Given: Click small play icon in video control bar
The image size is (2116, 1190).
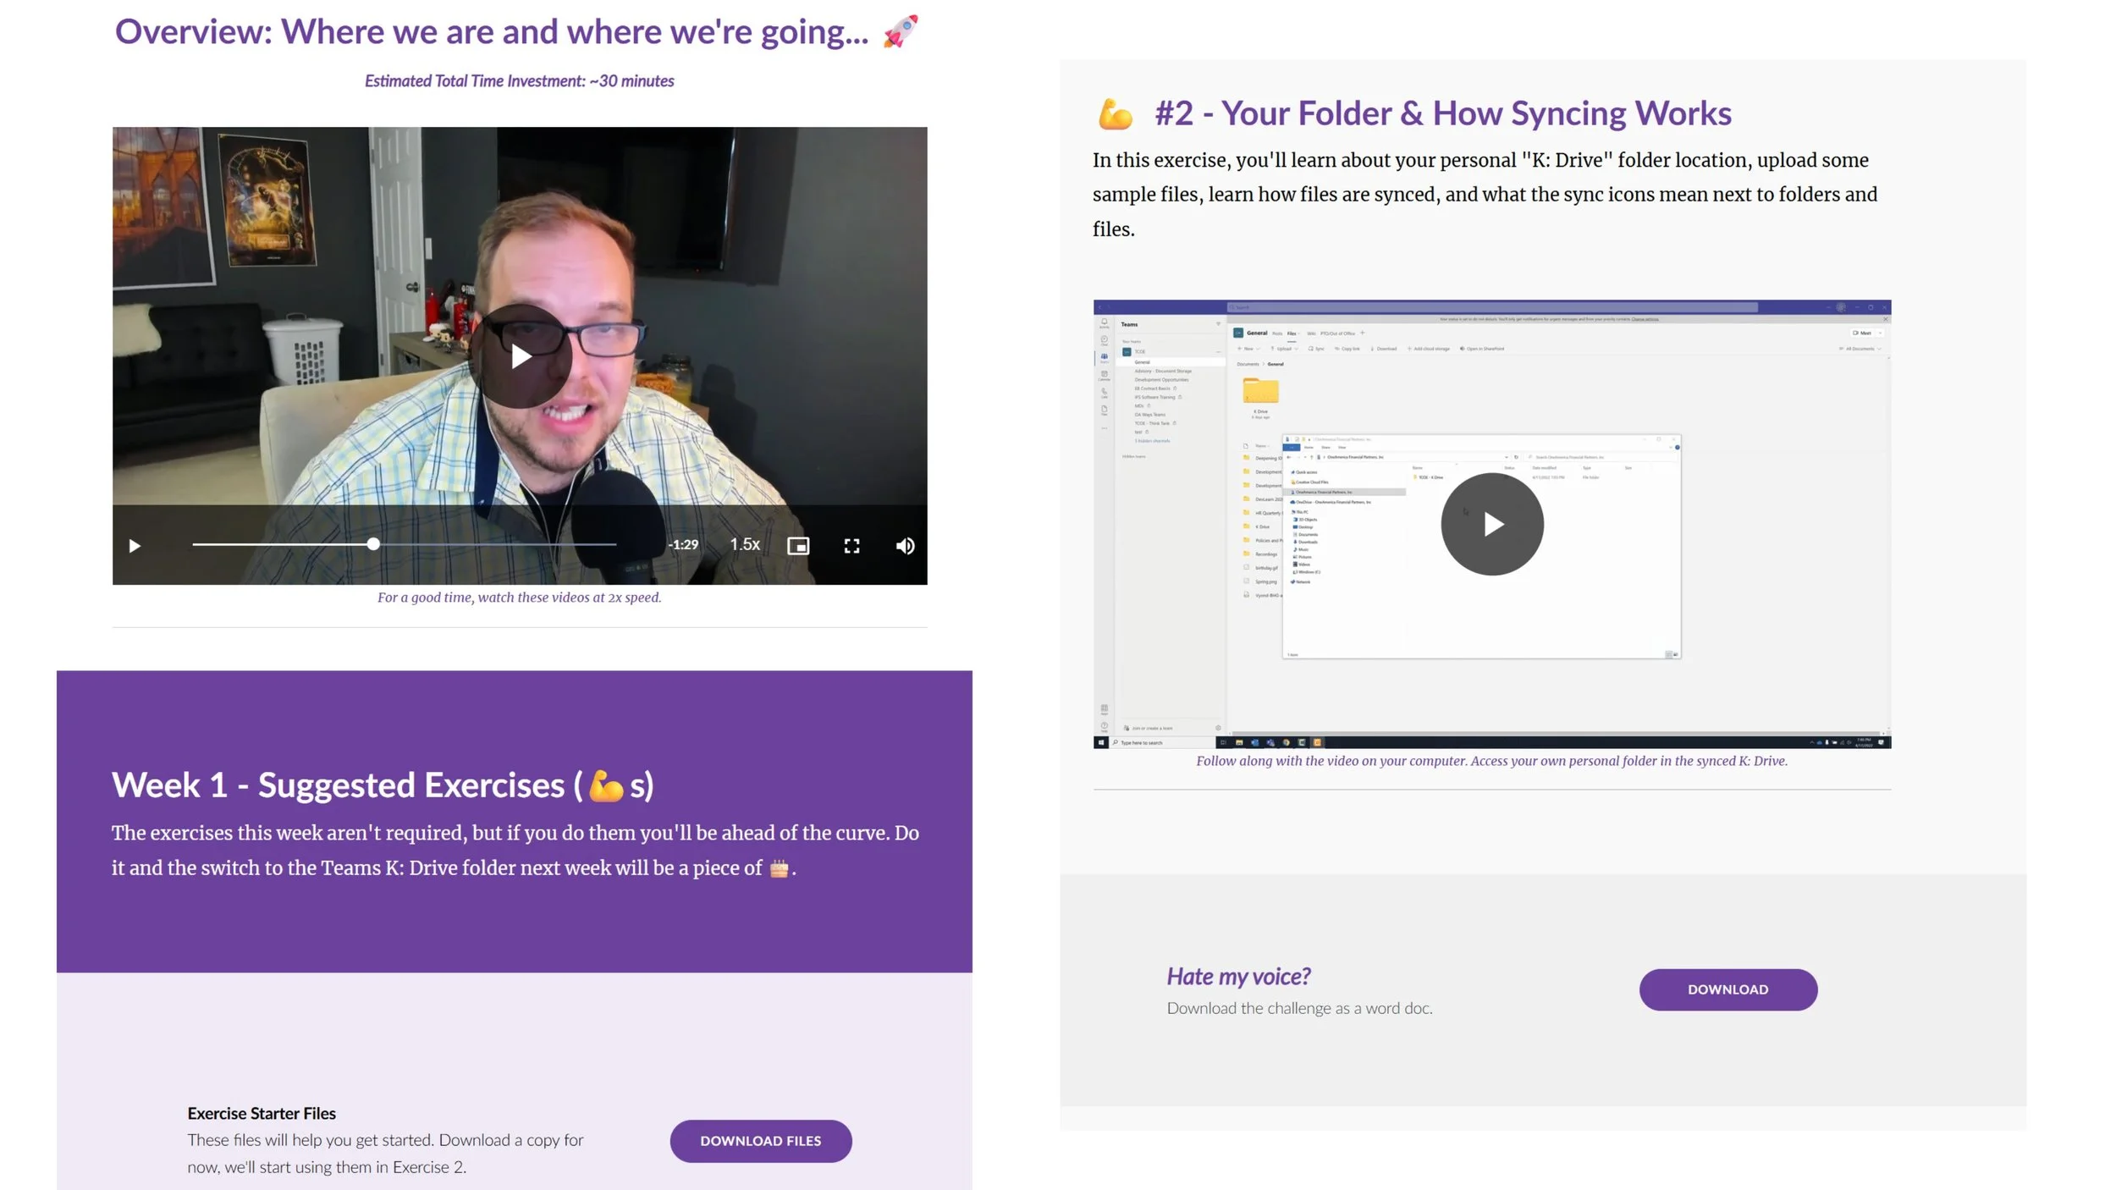Looking at the screenshot, I should point(135,546).
